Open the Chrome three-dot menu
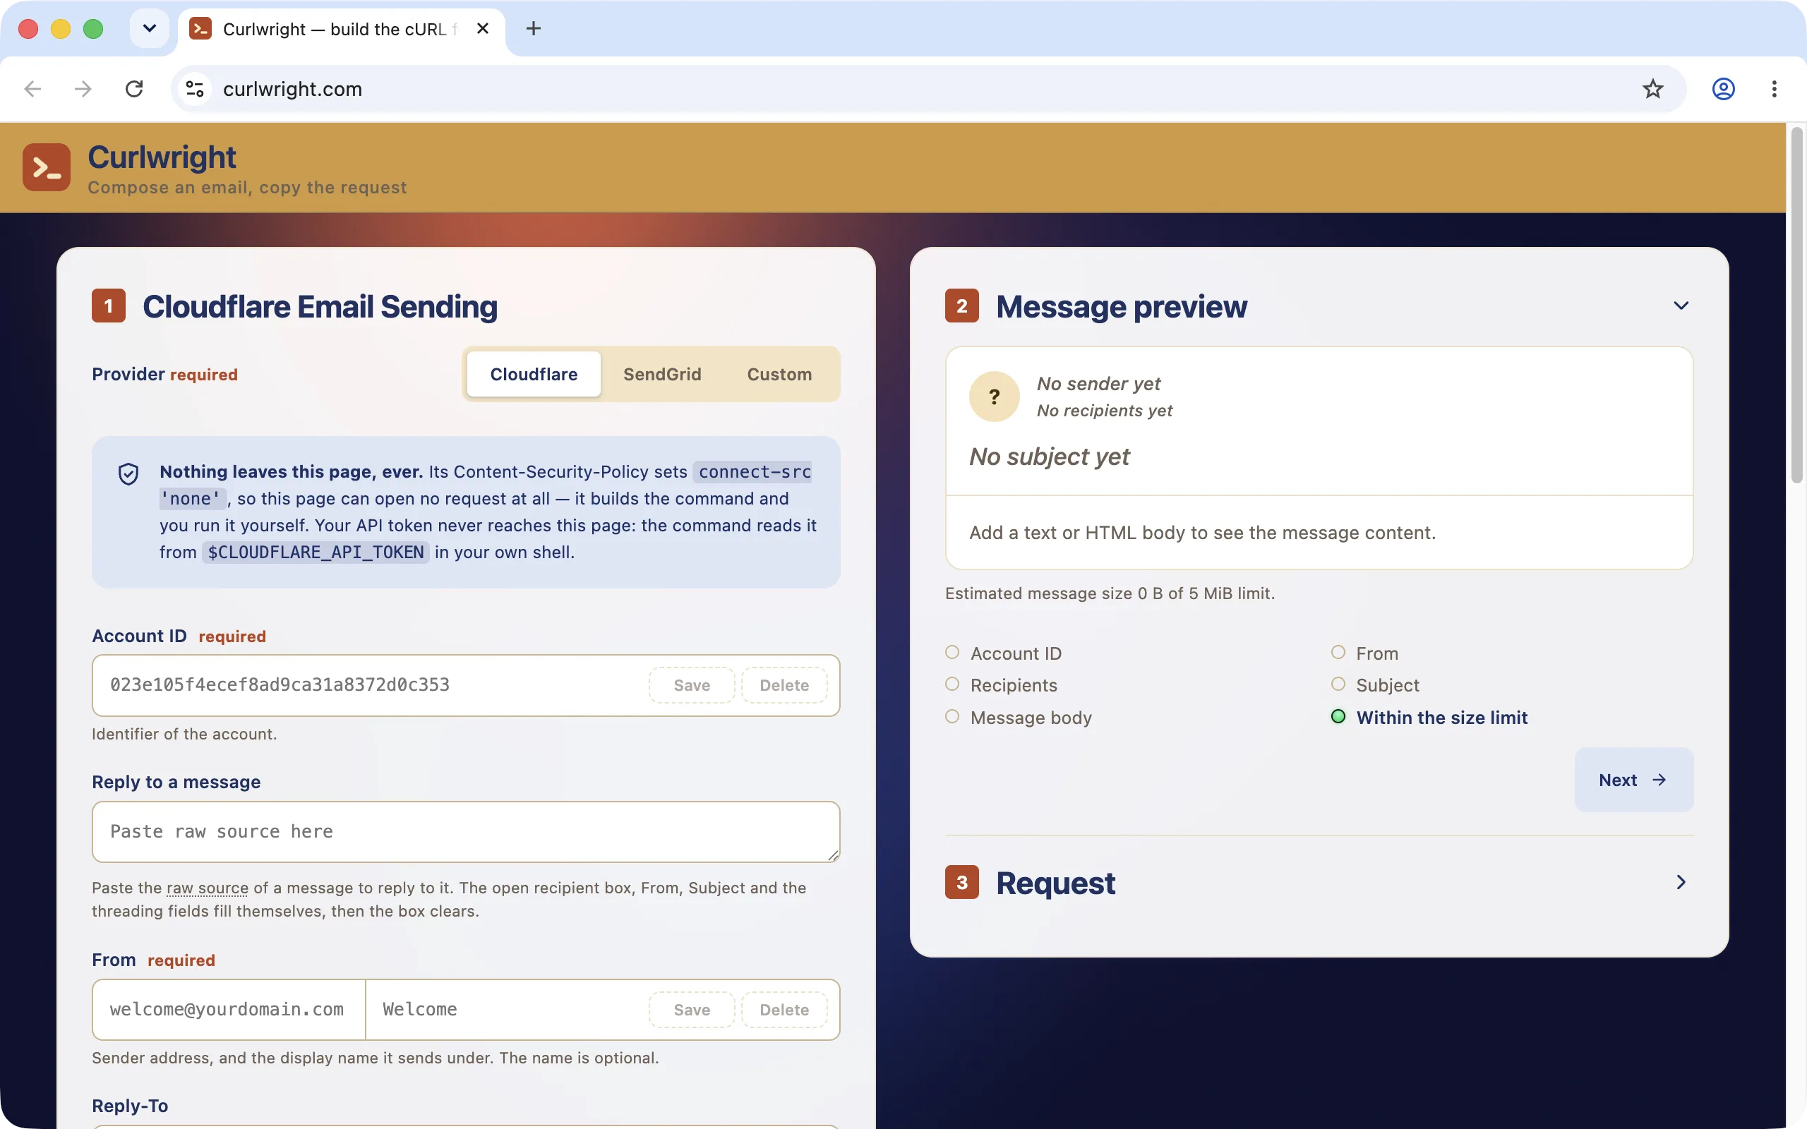This screenshot has height=1129, width=1807. point(1774,89)
